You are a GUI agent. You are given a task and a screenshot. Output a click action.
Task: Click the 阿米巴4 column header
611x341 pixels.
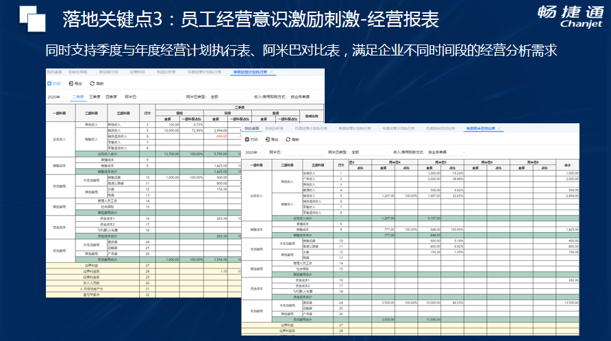[395, 162]
